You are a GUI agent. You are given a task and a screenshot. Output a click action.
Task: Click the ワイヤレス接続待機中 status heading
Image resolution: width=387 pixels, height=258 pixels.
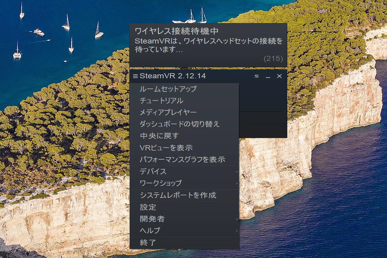177,31
